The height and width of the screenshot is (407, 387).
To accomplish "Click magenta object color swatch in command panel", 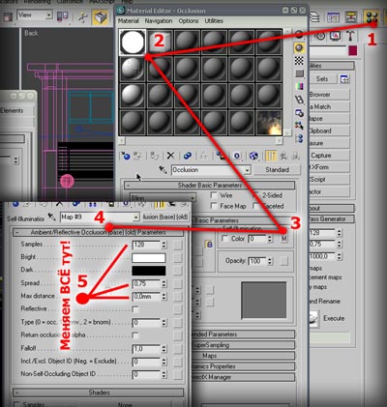I will pos(353,51).
